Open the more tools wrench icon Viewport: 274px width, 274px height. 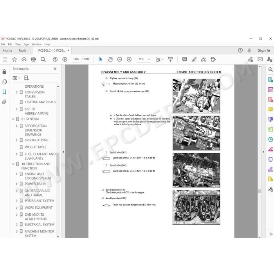pos(270,189)
